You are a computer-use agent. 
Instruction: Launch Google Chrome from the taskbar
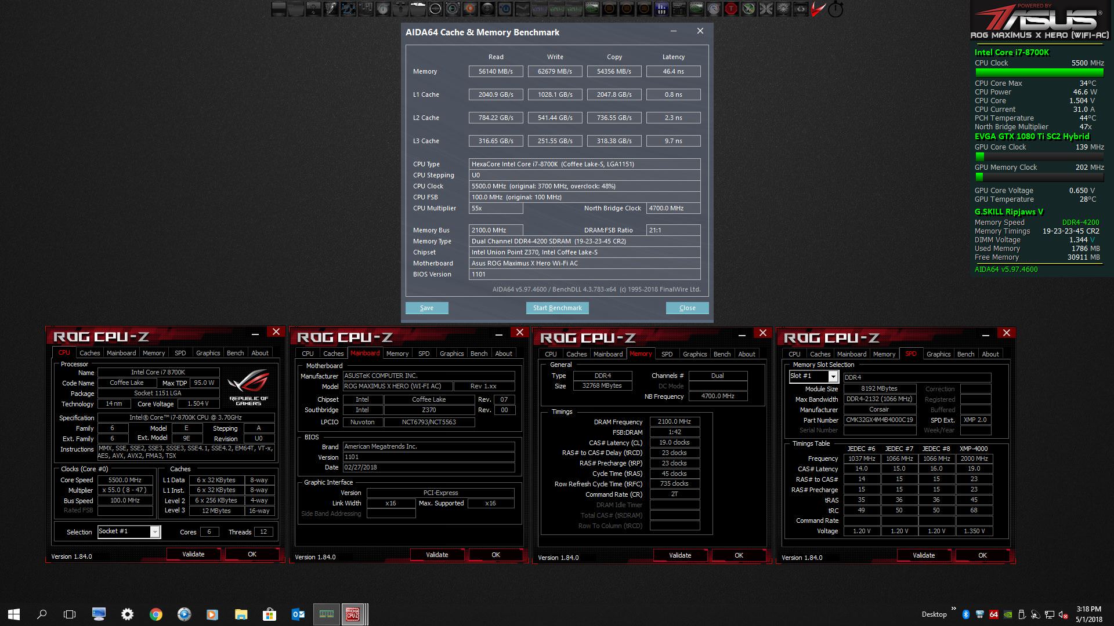coord(155,614)
